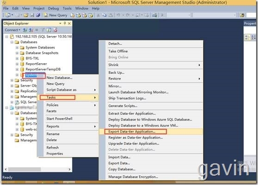Screen dimensions: 258x185
Task: Collapse the 192.168.2.105 server node
Action: coord(7,36)
